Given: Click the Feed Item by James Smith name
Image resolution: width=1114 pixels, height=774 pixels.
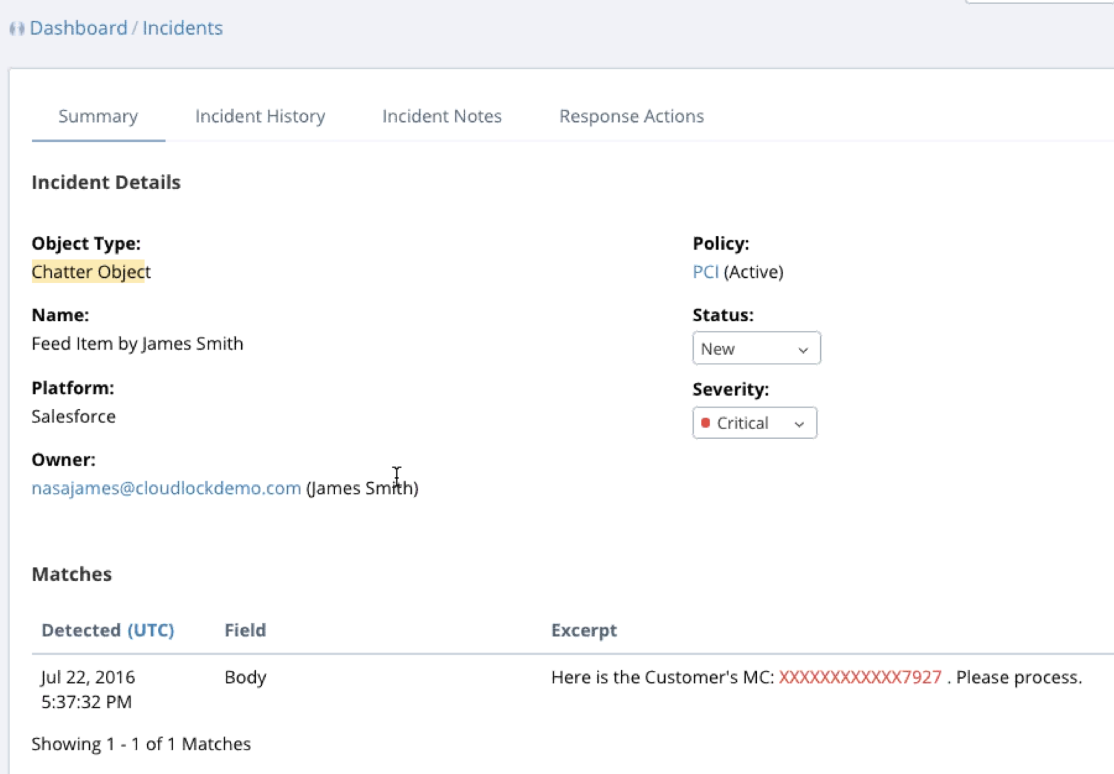Looking at the screenshot, I should 137,344.
